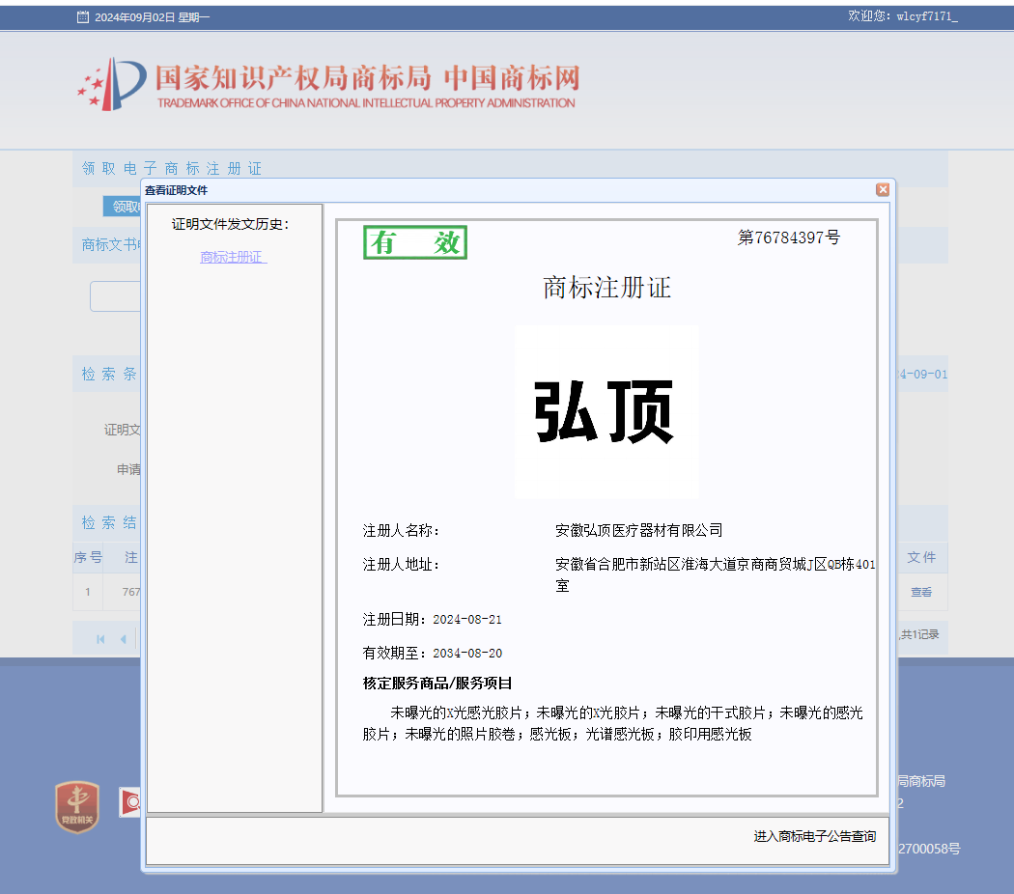Click the 弘顶 trademark image
The image size is (1014, 894).
[x=606, y=410]
